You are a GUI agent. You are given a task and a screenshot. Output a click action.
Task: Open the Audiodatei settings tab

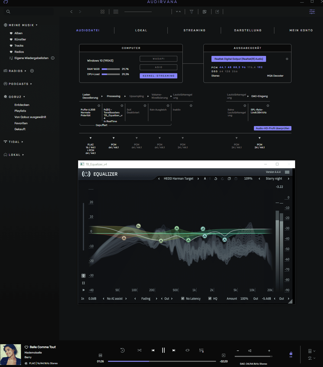pyautogui.click(x=88, y=30)
